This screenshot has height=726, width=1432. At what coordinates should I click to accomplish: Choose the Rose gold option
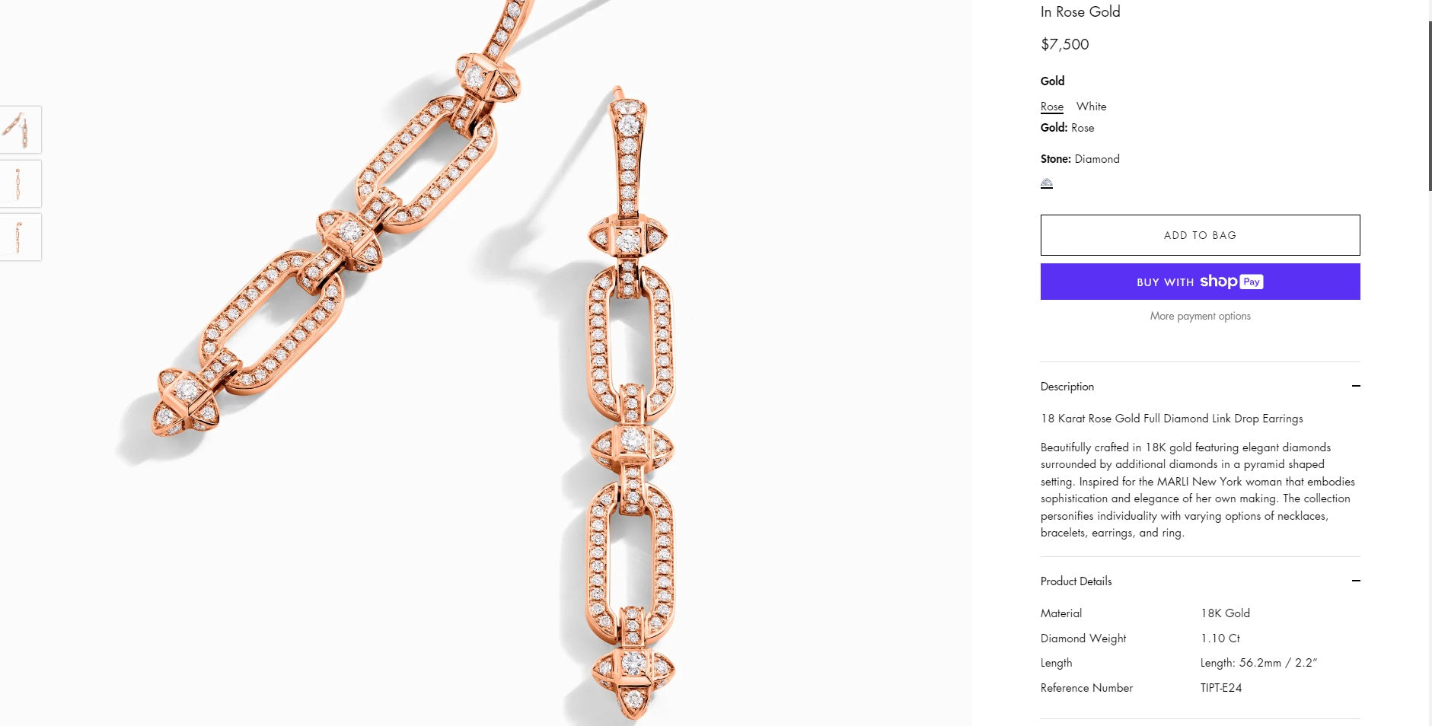tap(1052, 107)
